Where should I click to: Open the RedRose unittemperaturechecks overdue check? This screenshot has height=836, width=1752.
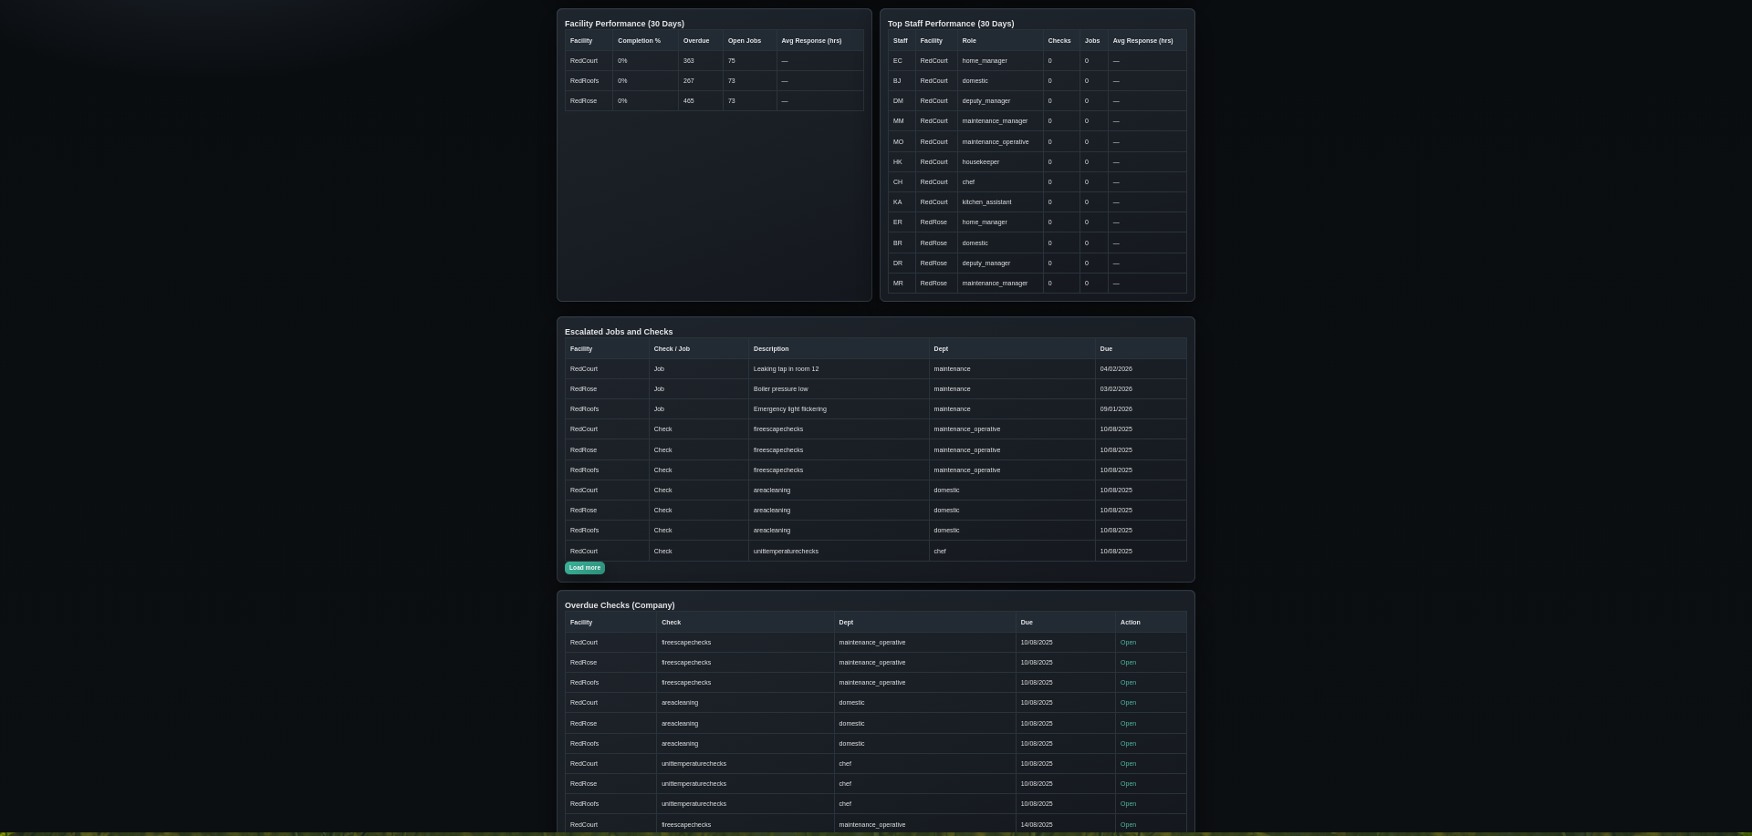pyautogui.click(x=1128, y=784)
